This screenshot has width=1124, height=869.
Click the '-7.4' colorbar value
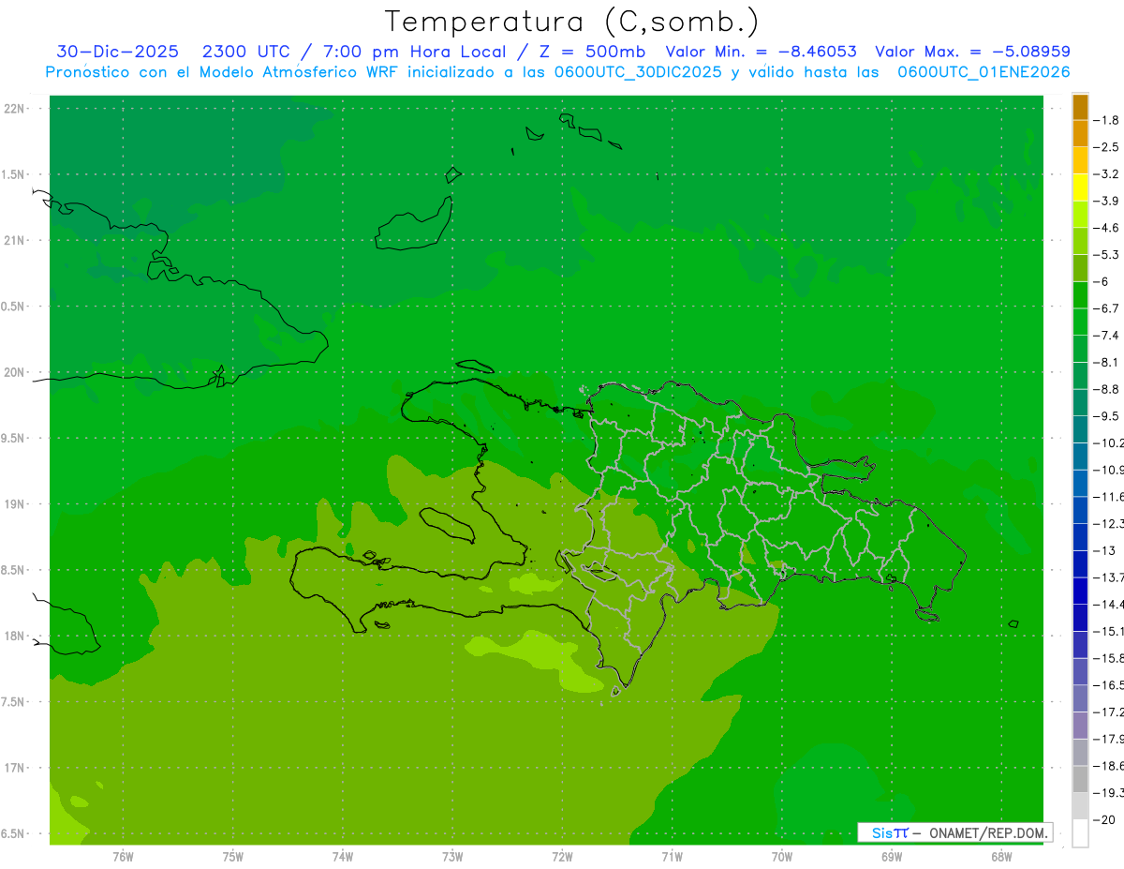1107,336
